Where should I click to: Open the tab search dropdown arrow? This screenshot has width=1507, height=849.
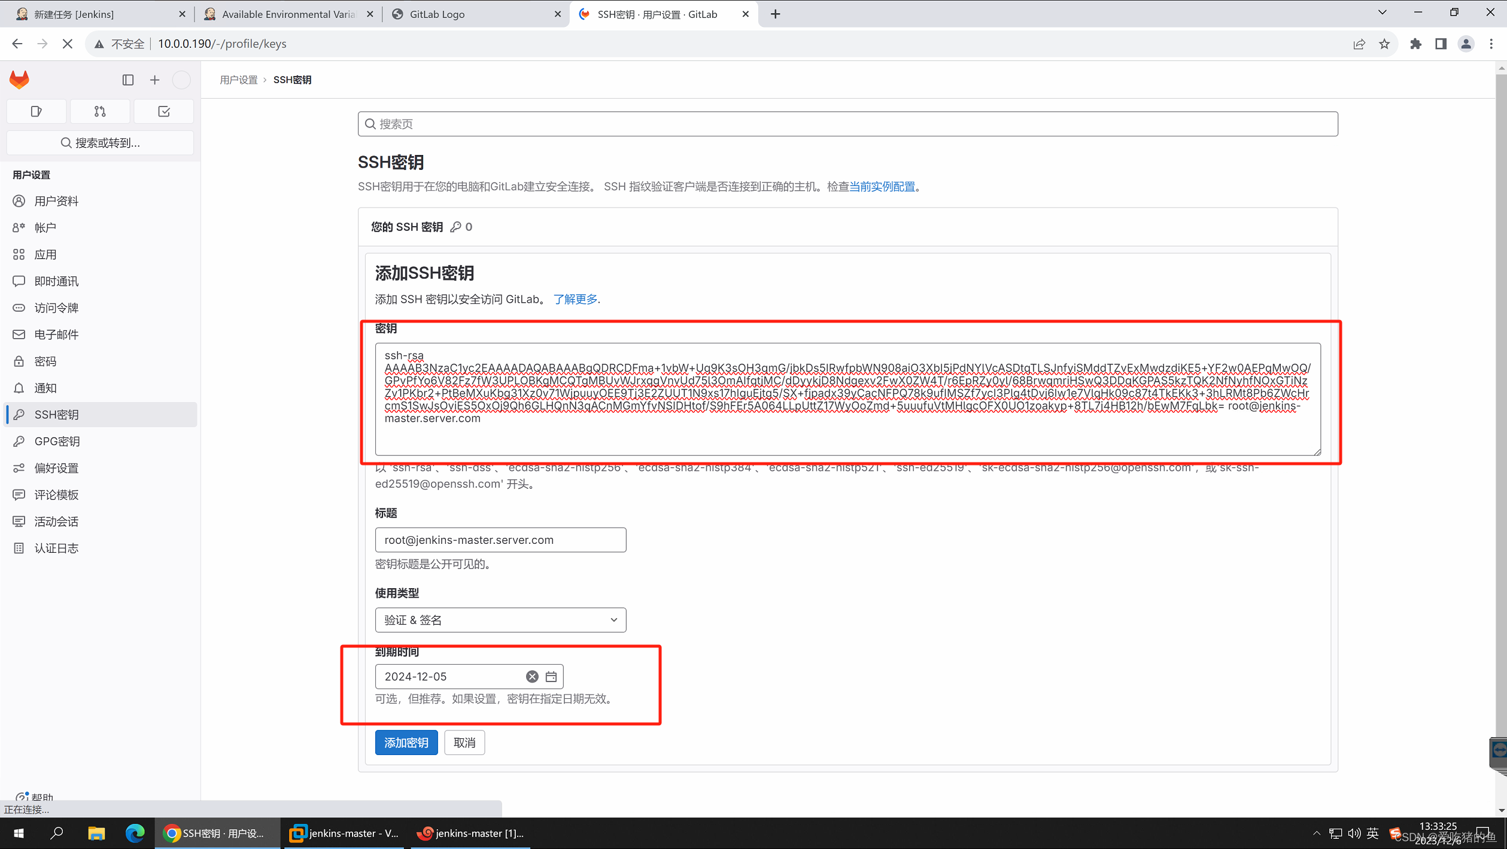[x=1383, y=13]
